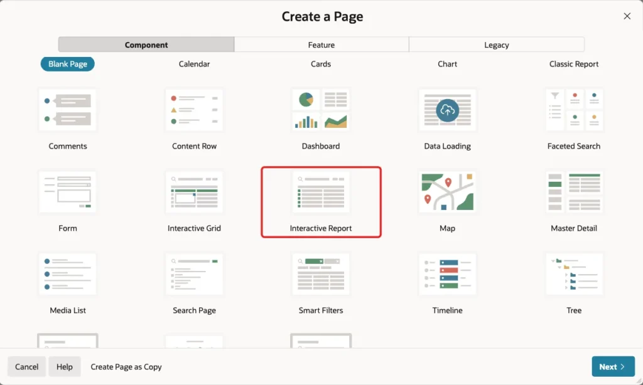Choose the Interactive Report page icon
The height and width of the screenshot is (385, 643).
click(321, 192)
